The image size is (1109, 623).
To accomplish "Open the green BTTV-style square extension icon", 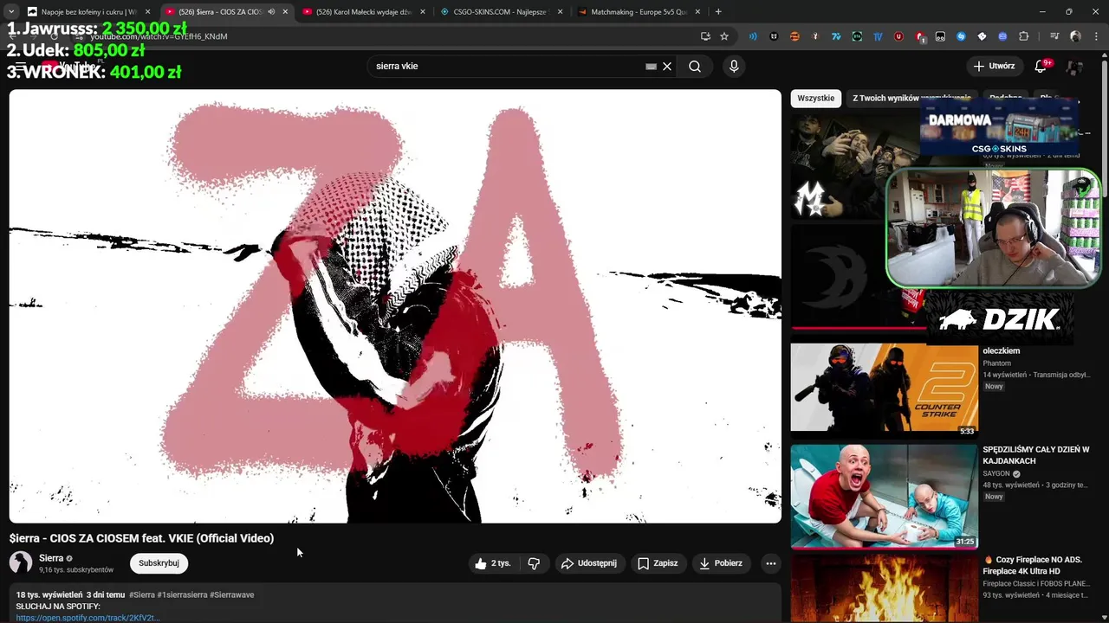I will tap(857, 36).
